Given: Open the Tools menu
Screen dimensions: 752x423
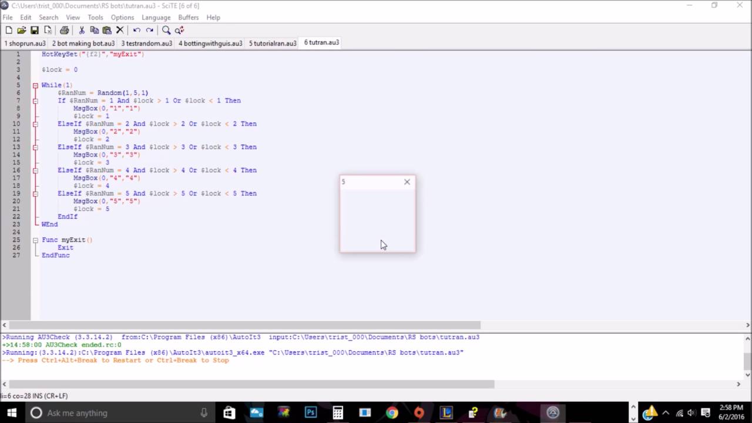Looking at the screenshot, I should point(95,18).
